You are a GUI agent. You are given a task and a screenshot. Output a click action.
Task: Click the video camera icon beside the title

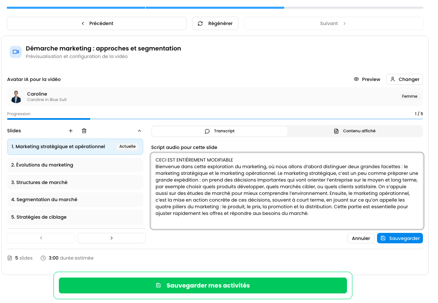coord(16,52)
